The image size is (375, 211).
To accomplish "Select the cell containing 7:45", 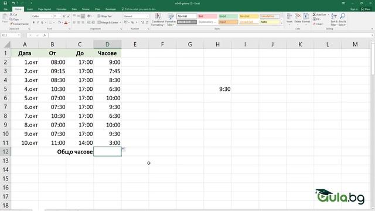I will [x=107, y=71].
